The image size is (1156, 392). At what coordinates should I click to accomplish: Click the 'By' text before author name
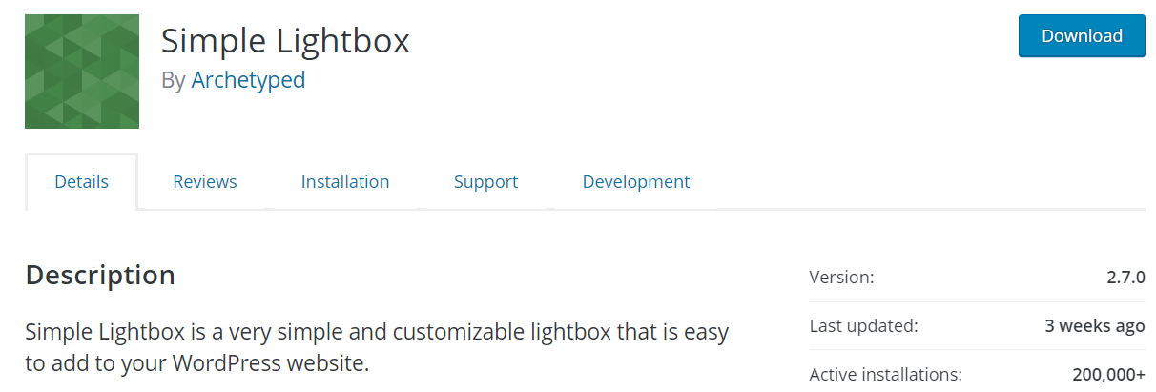click(x=174, y=81)
